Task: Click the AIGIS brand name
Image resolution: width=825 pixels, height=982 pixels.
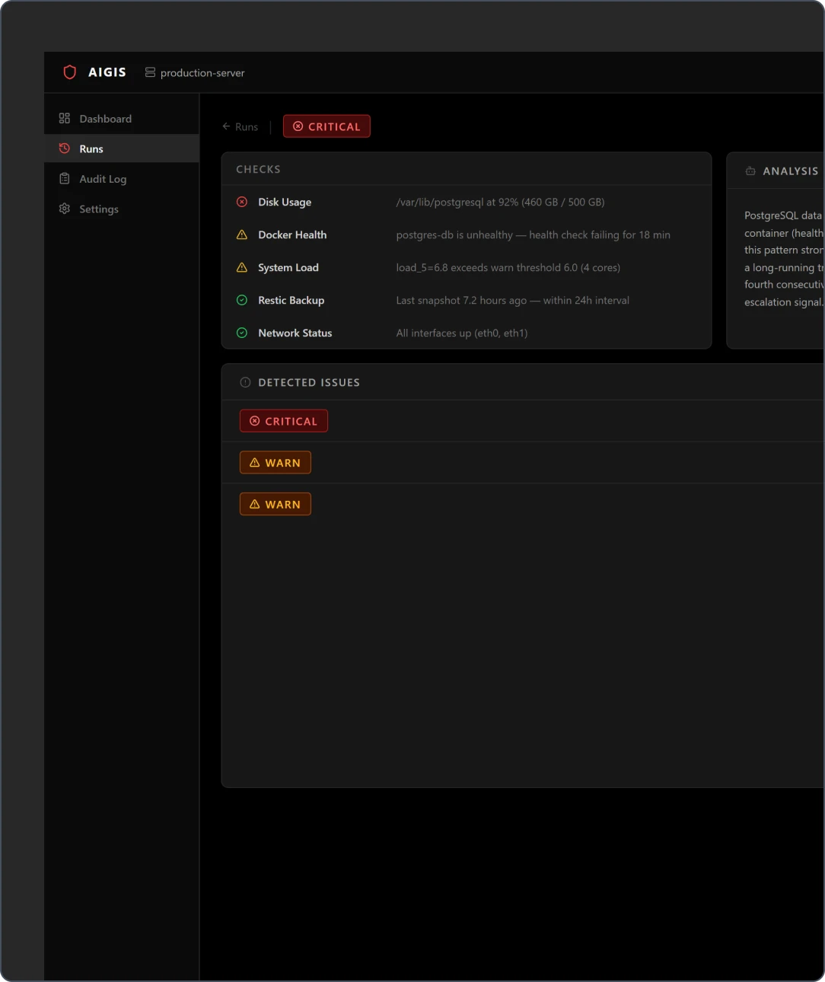Action: click(107, 72)
